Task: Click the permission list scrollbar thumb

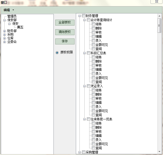Action: click(159, 26)
